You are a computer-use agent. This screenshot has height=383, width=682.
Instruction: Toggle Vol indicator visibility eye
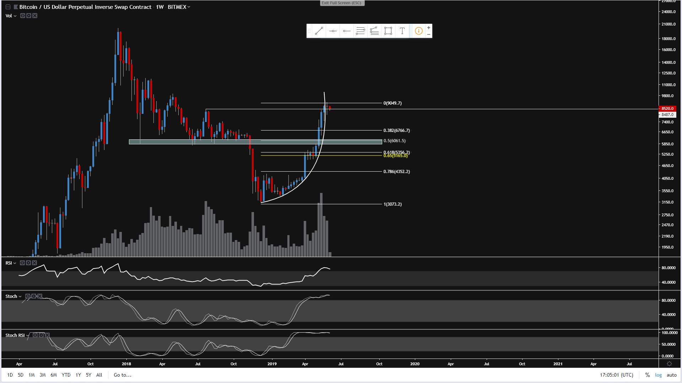[x=23, y=16]
